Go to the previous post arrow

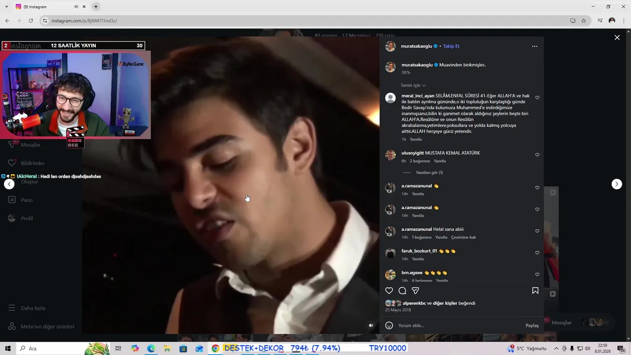(x=9, y=184)
